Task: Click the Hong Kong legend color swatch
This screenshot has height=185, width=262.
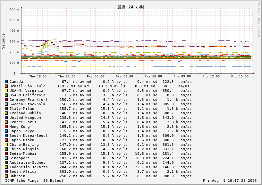Action: [x=6, y=127]
